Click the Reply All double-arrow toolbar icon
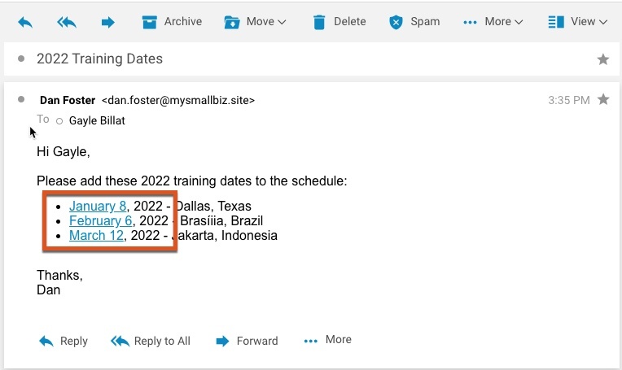Image resolution: width=622 pixels, height=370 pixels. (67, 22)
